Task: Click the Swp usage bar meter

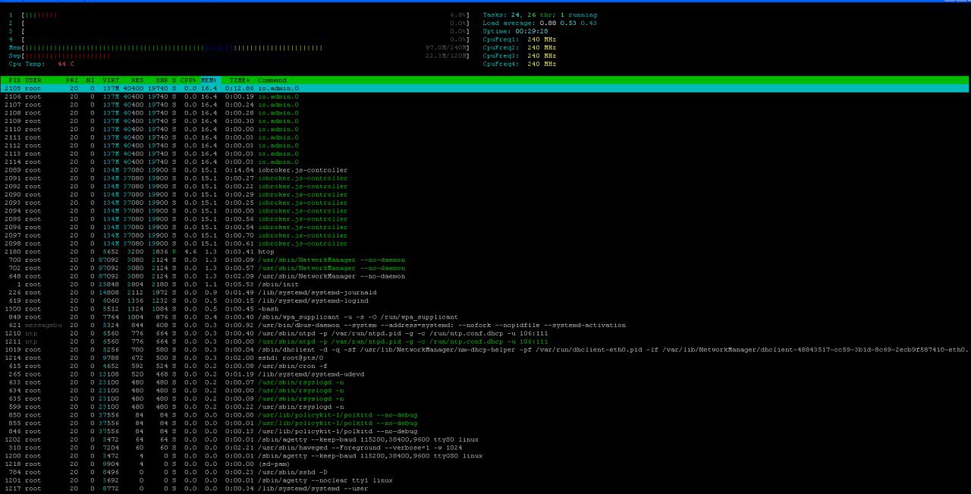Action: tap(240, 55)
